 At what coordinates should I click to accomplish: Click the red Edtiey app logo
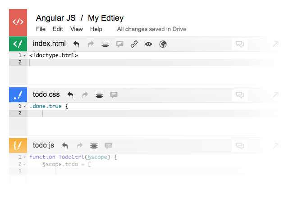pyautogui.click(x=18, y=22)
